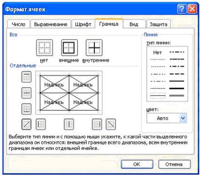The height and width of the screenshot is (175, 200).
Task: Toggle the top border button
Action: [x=27, y=77]
